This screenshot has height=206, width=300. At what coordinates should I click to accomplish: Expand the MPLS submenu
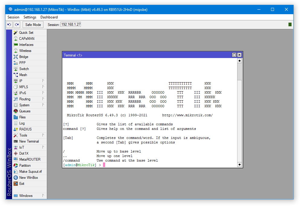pos(43,87)
